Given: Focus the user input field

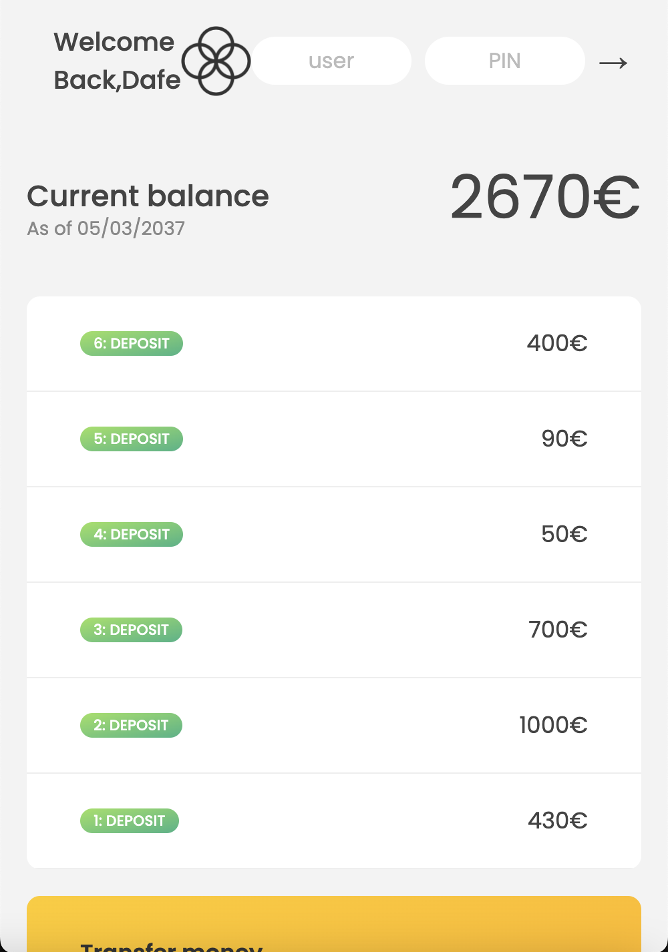Looking at the screenshot, I should 331,61.
